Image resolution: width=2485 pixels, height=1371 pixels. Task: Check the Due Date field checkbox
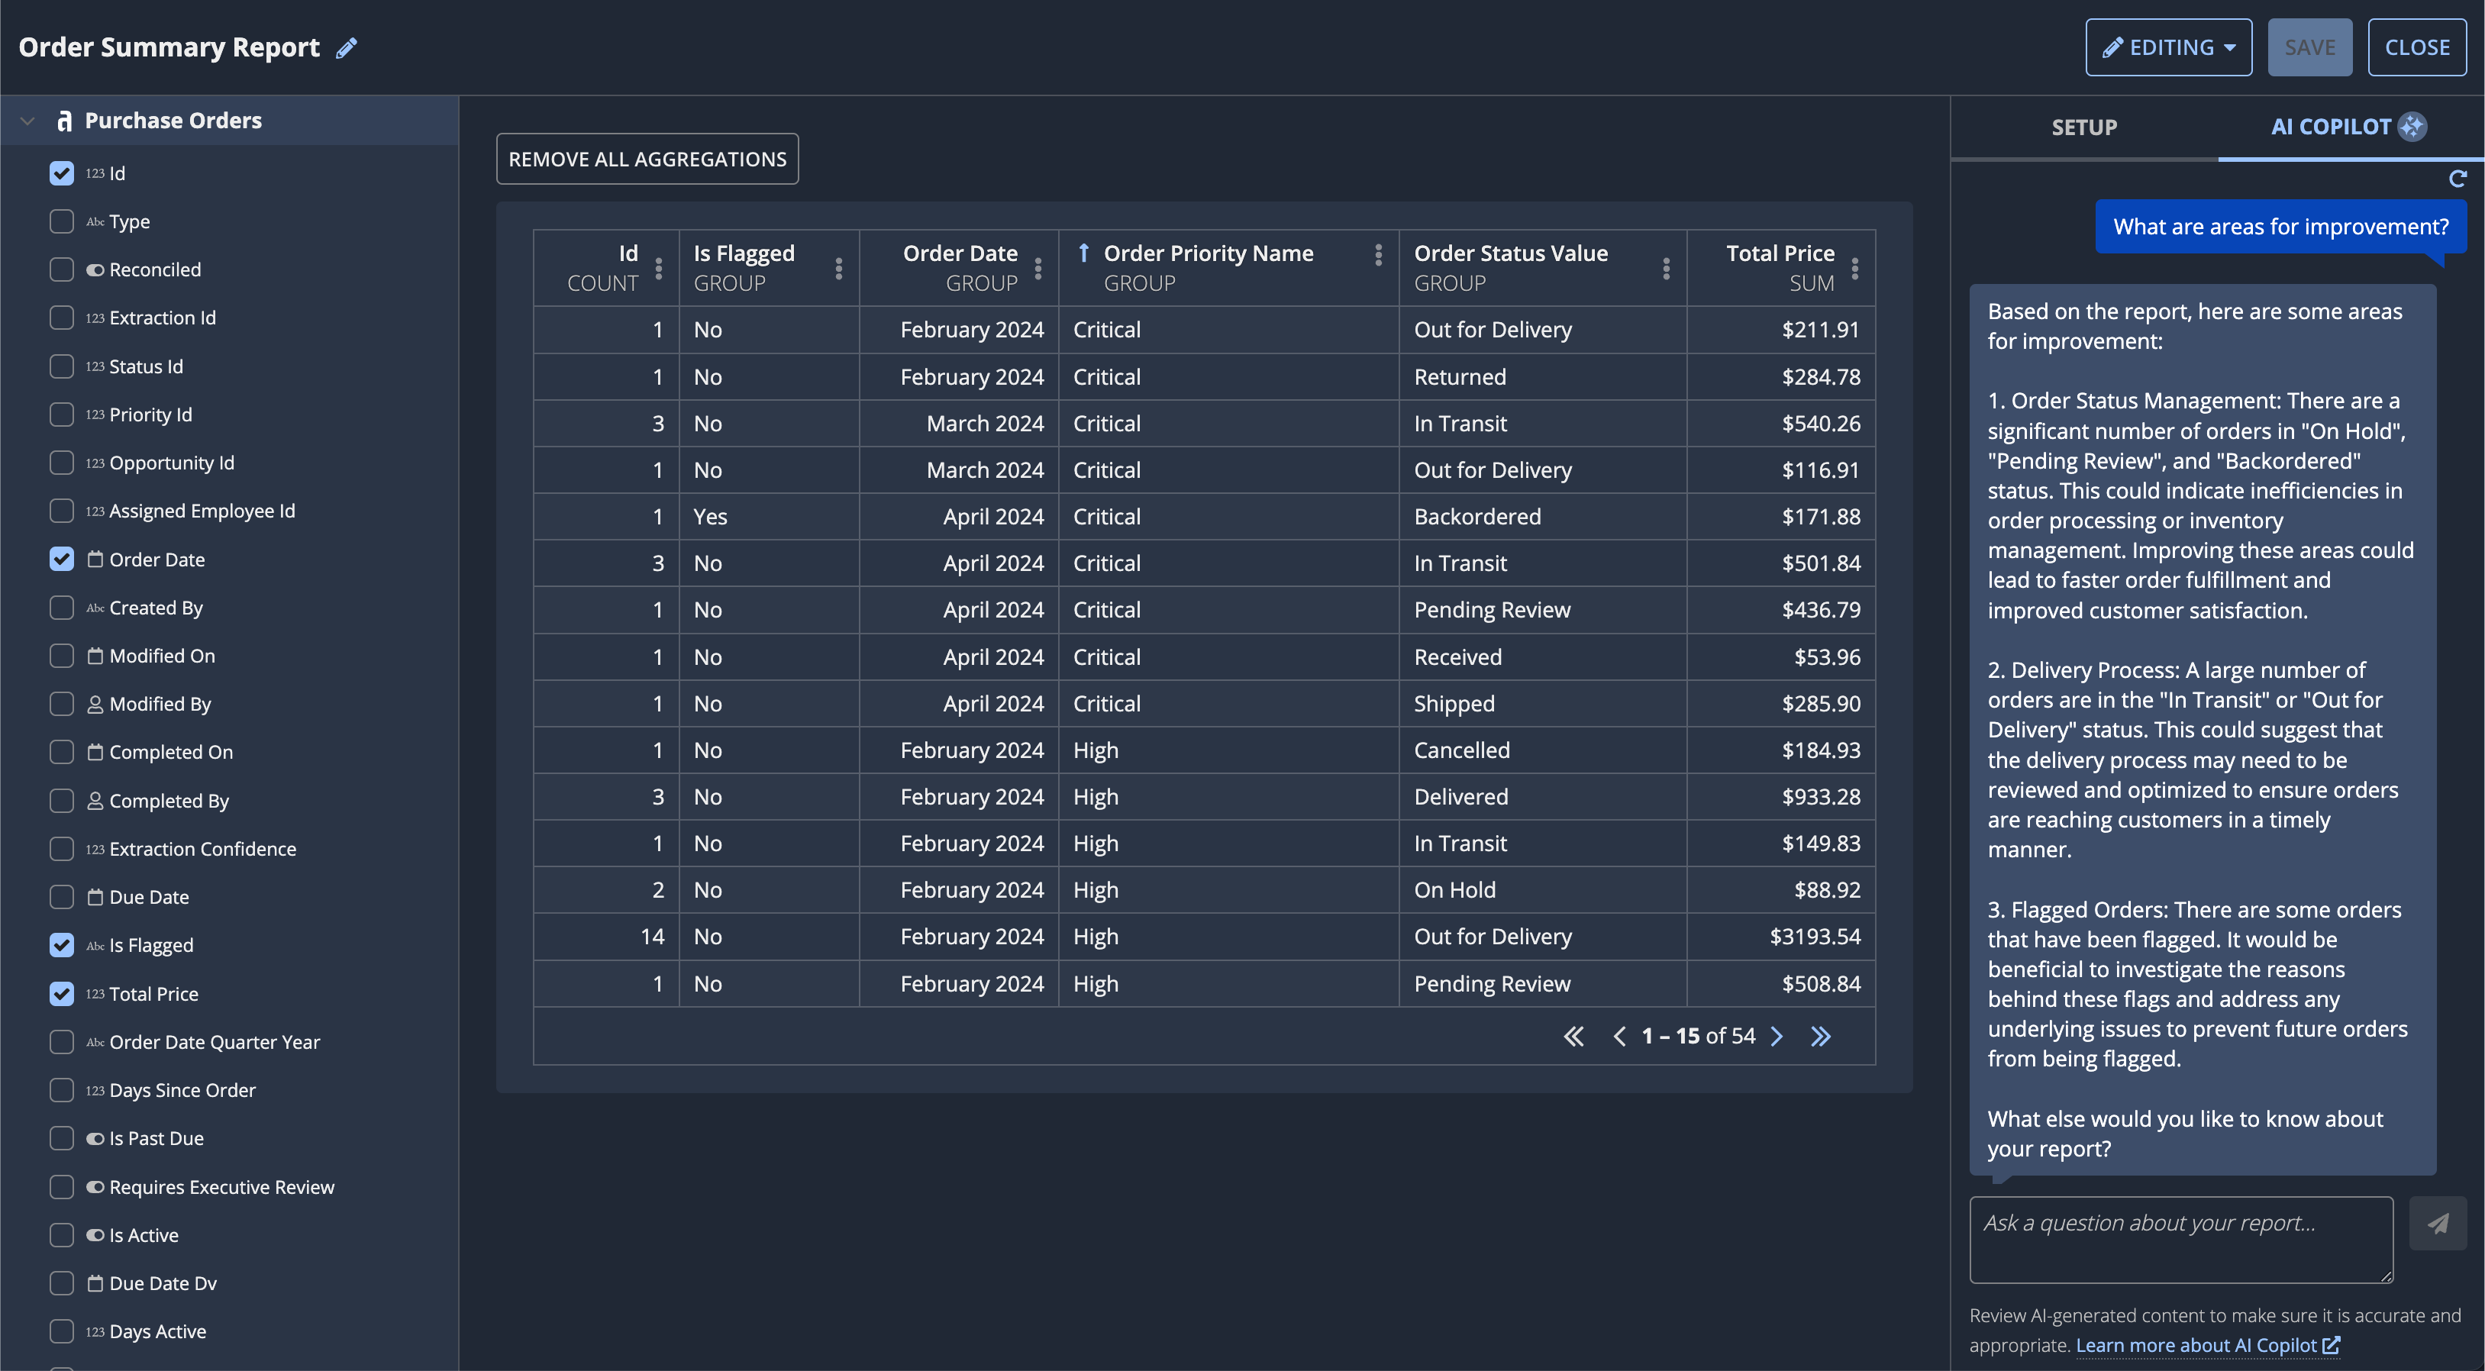(62, 897)
